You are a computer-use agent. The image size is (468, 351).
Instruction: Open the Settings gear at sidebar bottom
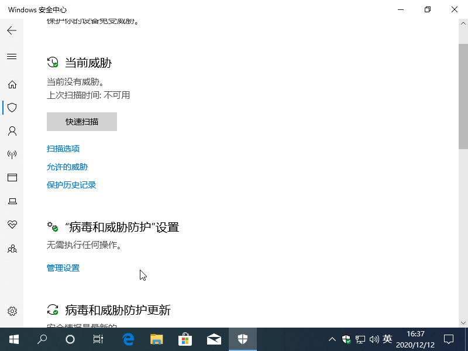(12, 311)
